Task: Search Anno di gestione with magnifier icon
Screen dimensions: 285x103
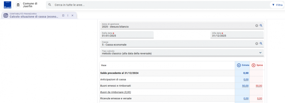Action: coord(261,26)
